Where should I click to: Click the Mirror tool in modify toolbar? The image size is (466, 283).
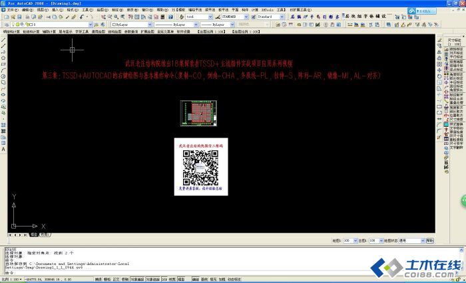tap(439, 52)
